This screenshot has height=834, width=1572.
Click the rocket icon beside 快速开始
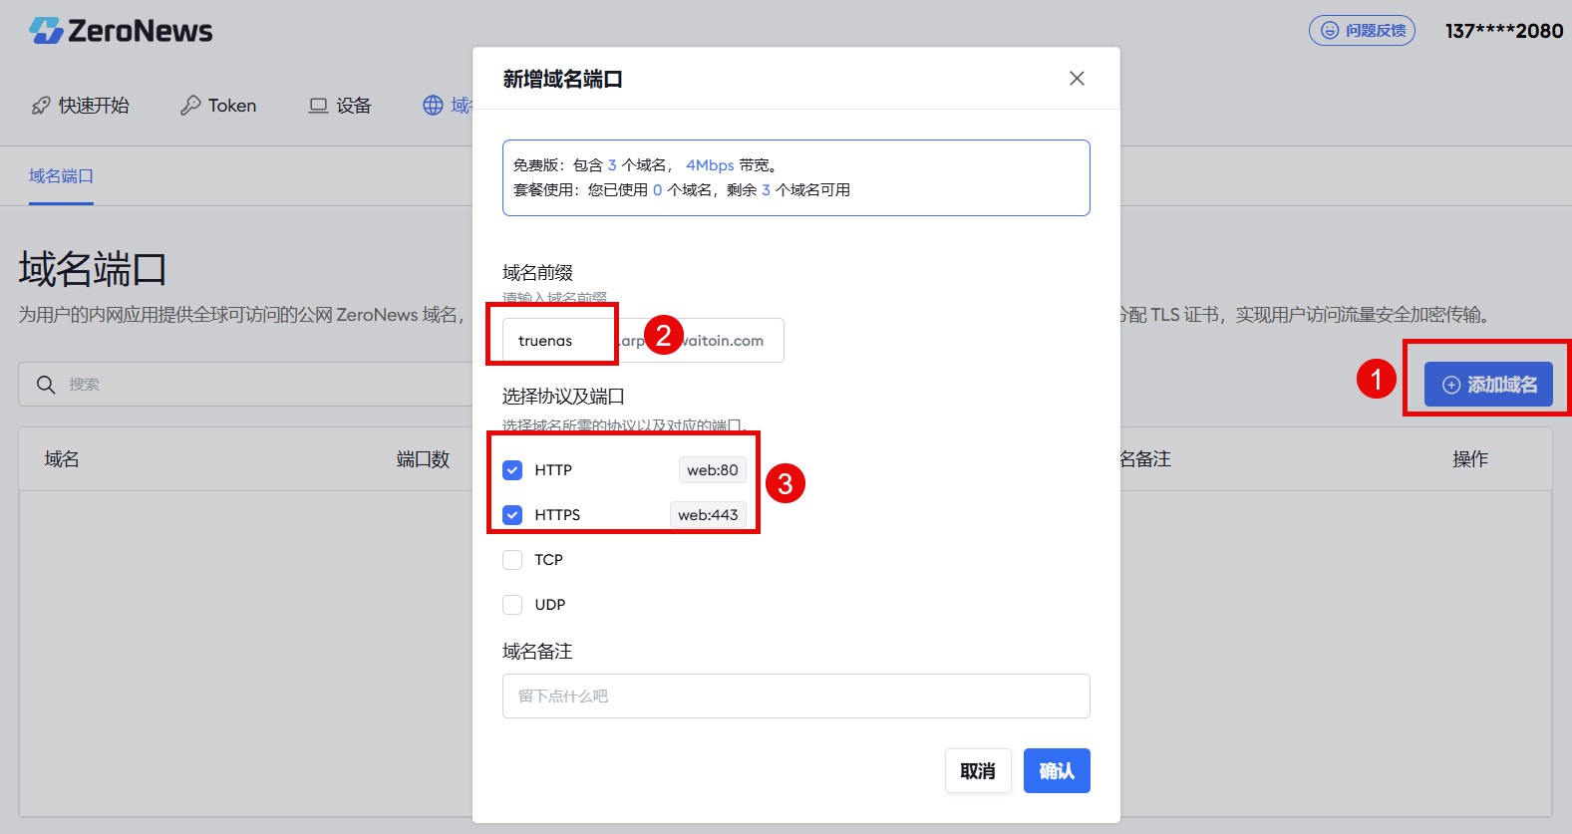tap(41, 106)
